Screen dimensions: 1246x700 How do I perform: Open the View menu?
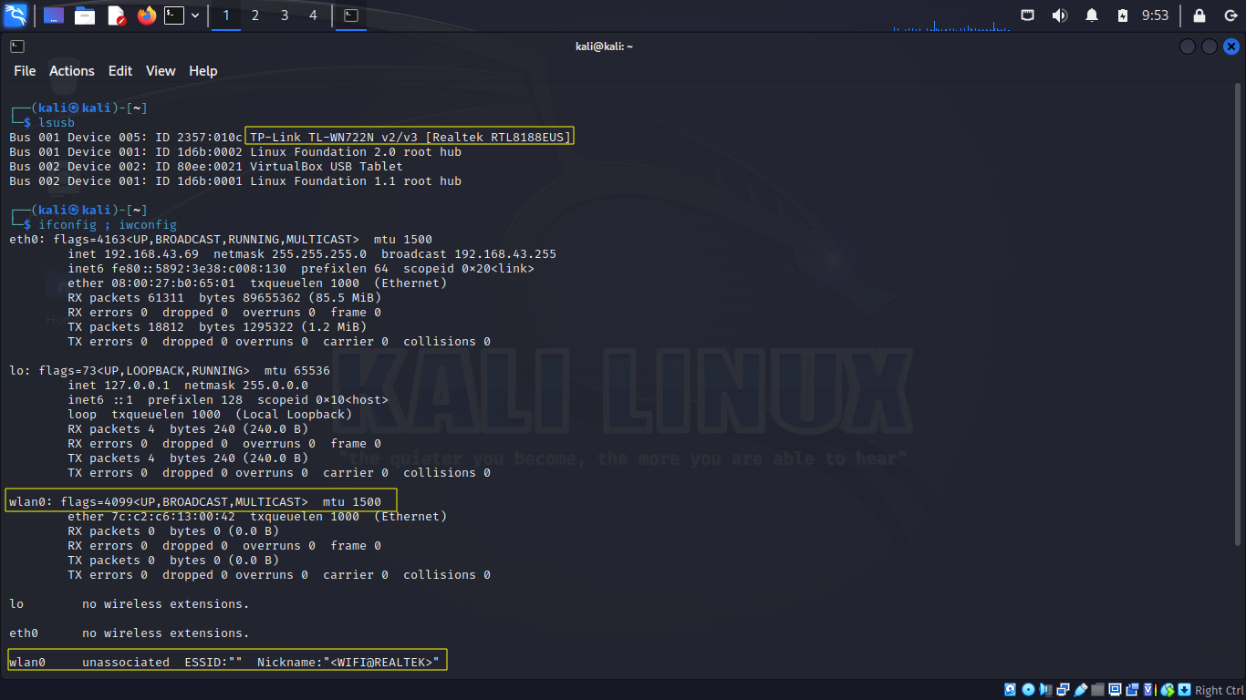click(x=161, y=71)
